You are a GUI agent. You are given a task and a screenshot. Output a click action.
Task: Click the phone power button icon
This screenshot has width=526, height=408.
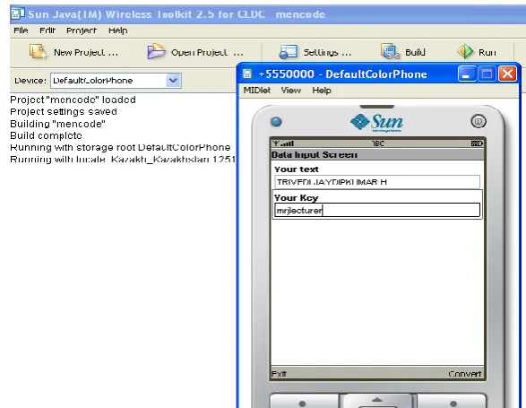tap(479, 121)
